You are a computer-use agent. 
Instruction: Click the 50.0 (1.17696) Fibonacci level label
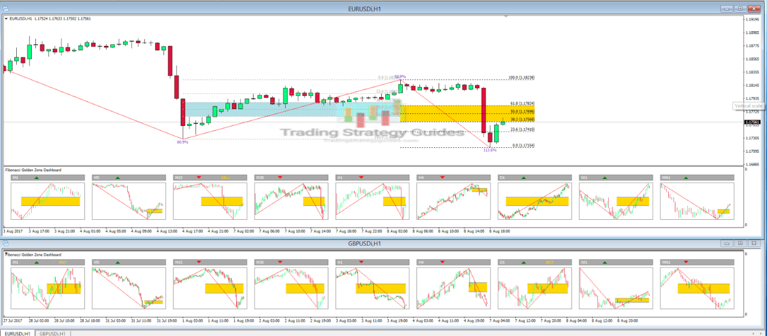pyautogui.click(x=521, y=111)
